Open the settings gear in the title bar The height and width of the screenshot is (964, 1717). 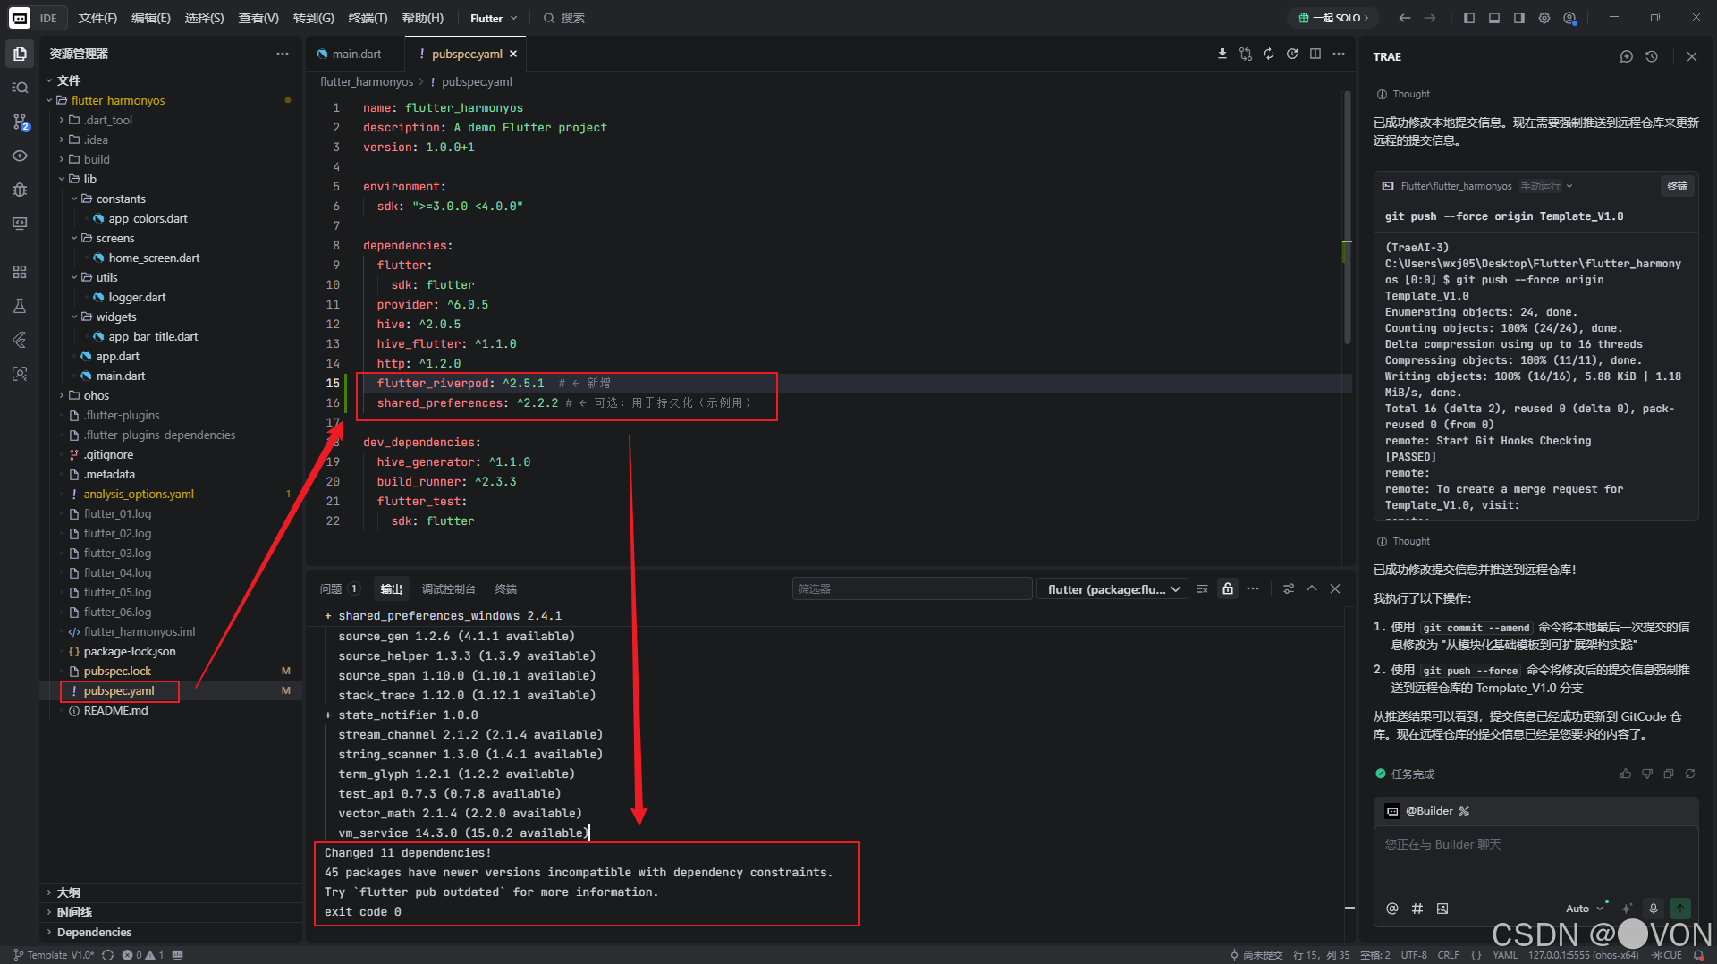click(x=1544, y=18)
